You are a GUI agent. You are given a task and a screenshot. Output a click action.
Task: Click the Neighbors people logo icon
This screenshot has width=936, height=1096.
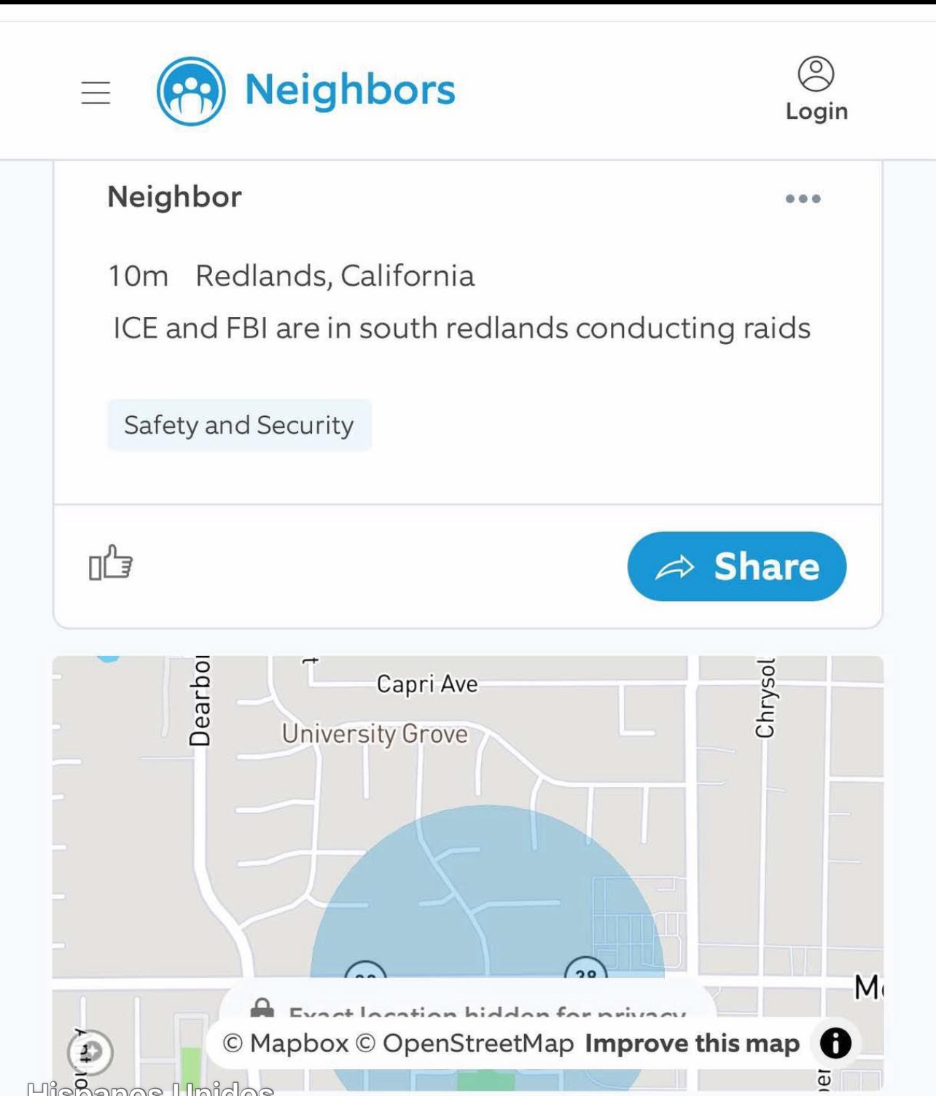pos(191,91)
